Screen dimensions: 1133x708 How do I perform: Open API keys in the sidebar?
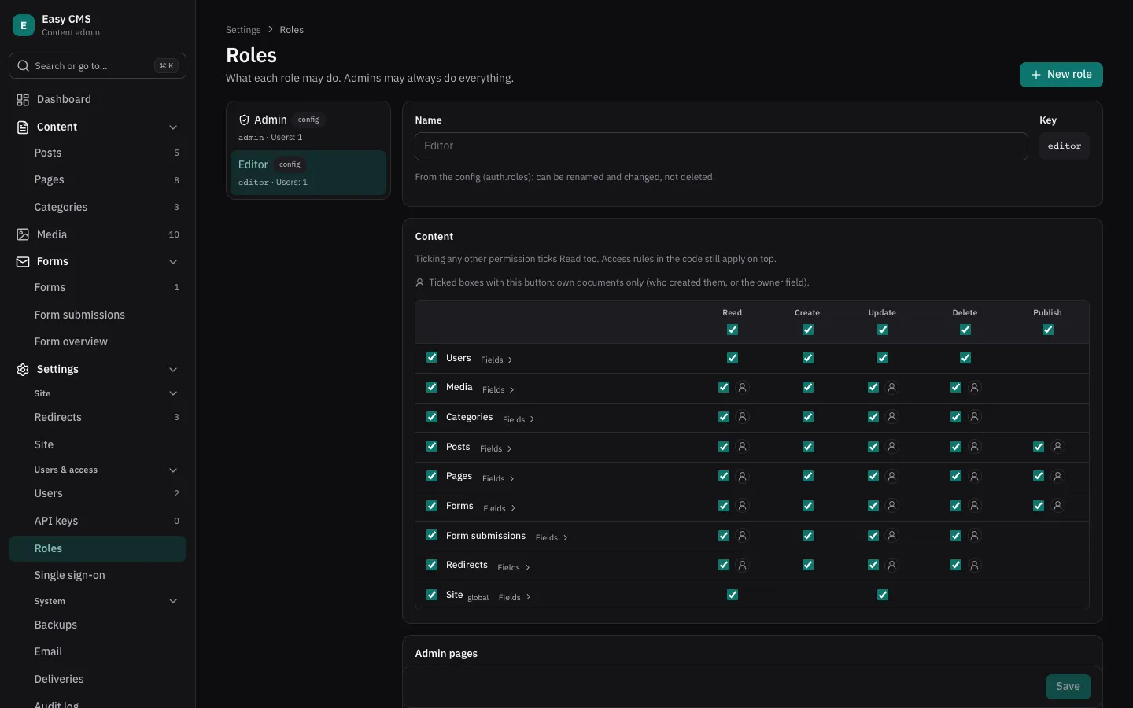98,521
